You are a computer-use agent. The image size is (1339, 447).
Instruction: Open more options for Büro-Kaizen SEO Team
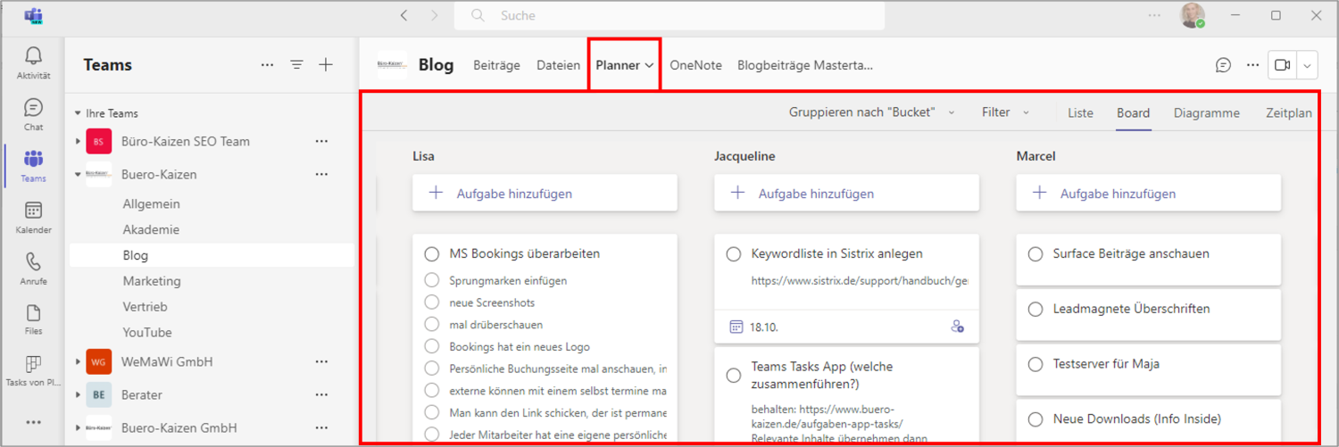click(321, 141)
